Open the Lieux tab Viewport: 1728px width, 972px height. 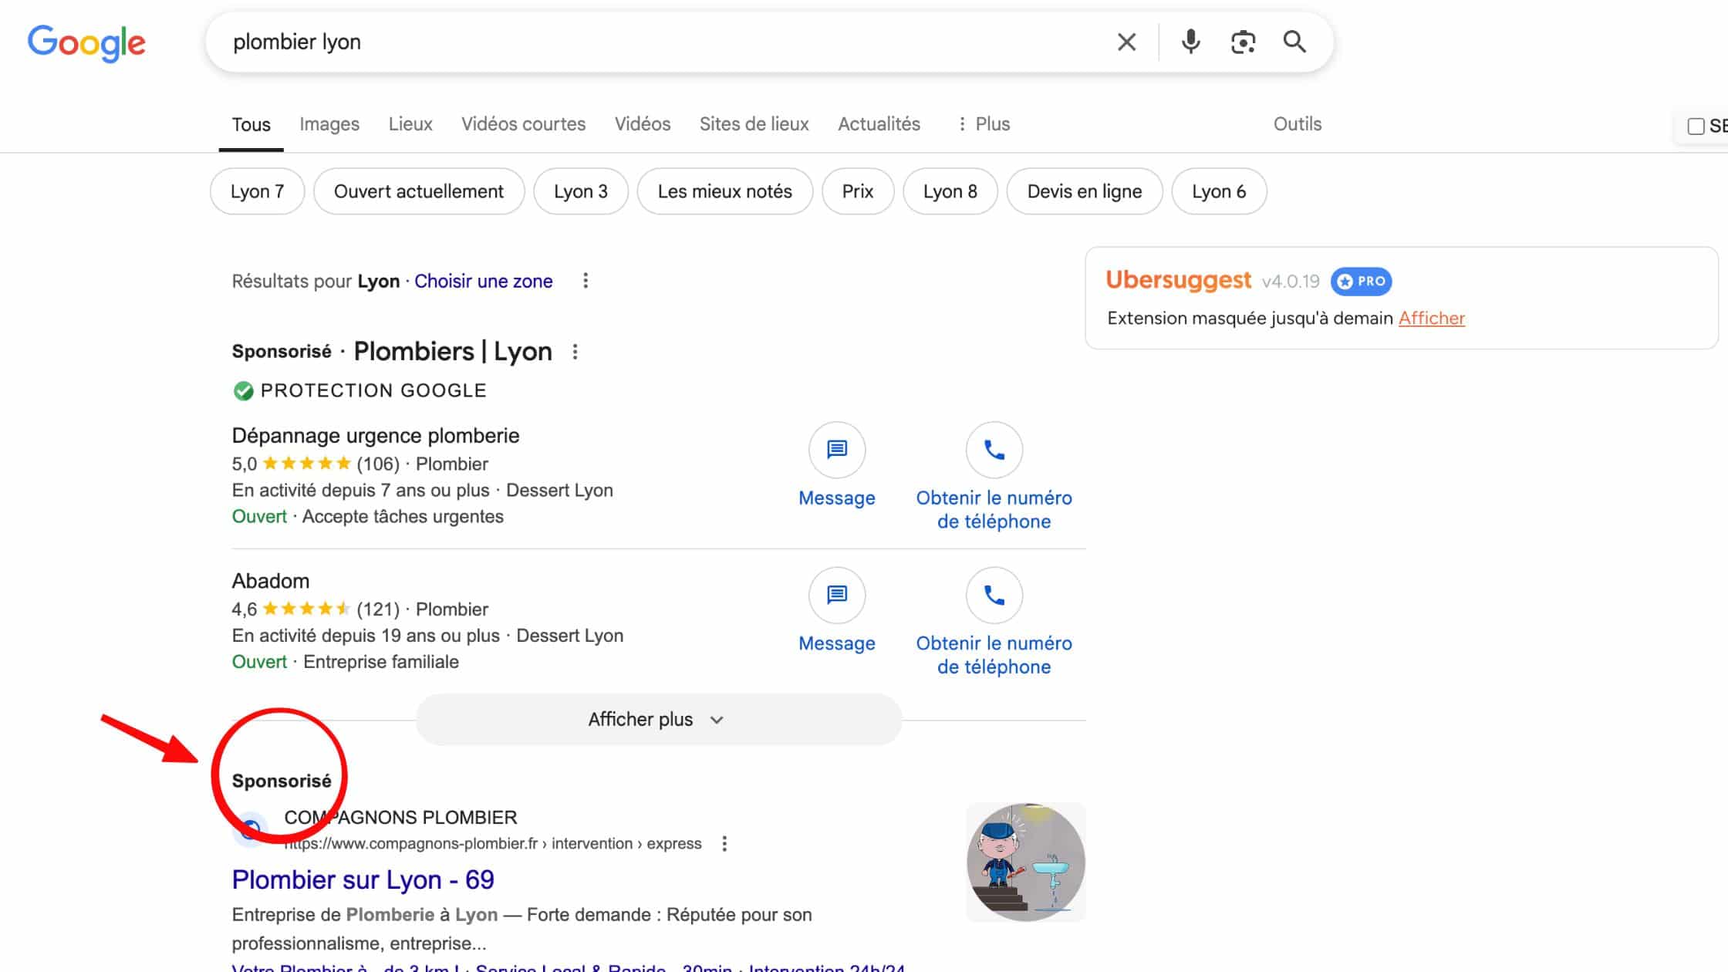pos(410,124)
